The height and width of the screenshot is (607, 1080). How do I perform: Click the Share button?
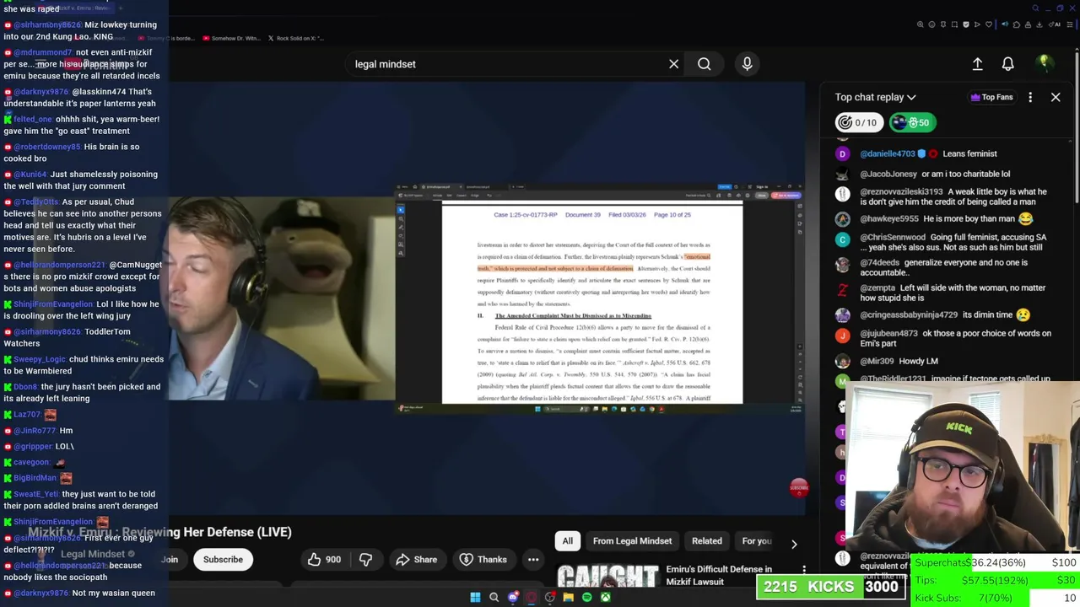pyautogui.click(x=416, y=560)
